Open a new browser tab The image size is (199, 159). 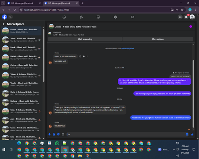click(x=82, y=3)
